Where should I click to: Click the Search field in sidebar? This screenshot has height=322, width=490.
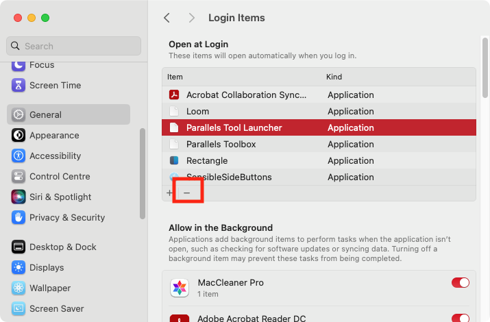(x=73, y=46)
